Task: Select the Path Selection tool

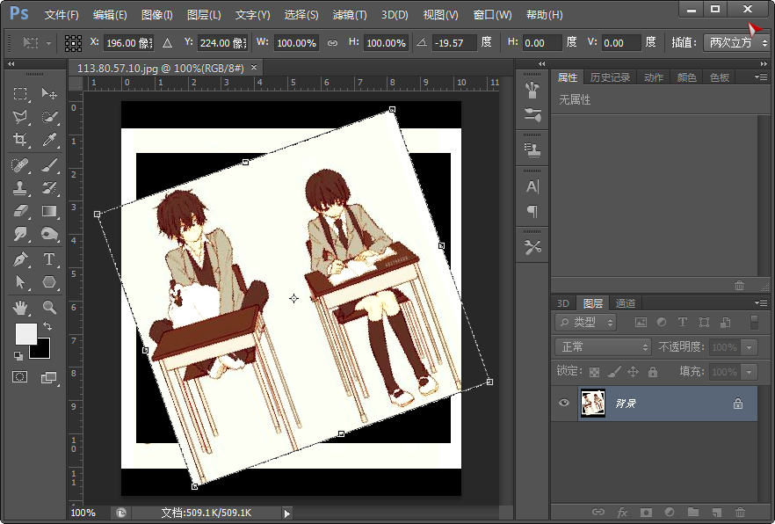Action: [x=19, y=281]
